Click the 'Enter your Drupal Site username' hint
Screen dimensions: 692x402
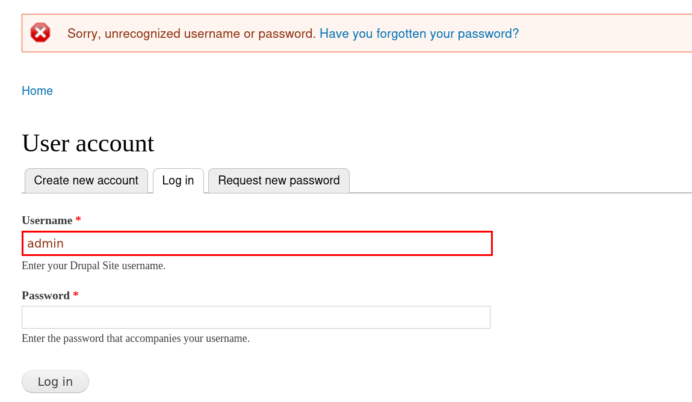(93, 266)
